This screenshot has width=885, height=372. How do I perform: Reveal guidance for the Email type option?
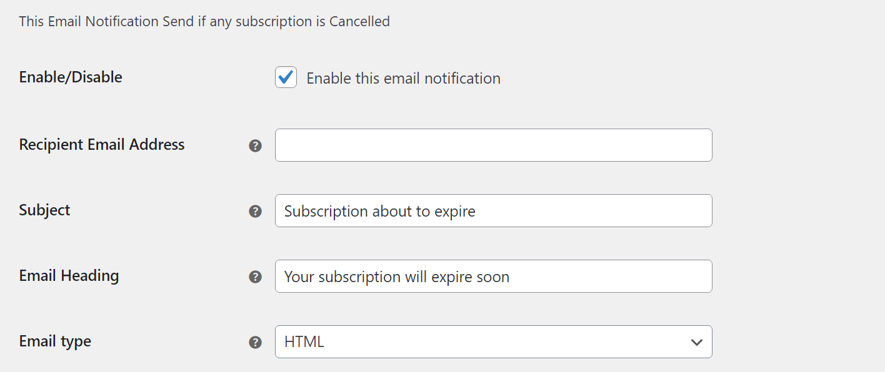255,341
